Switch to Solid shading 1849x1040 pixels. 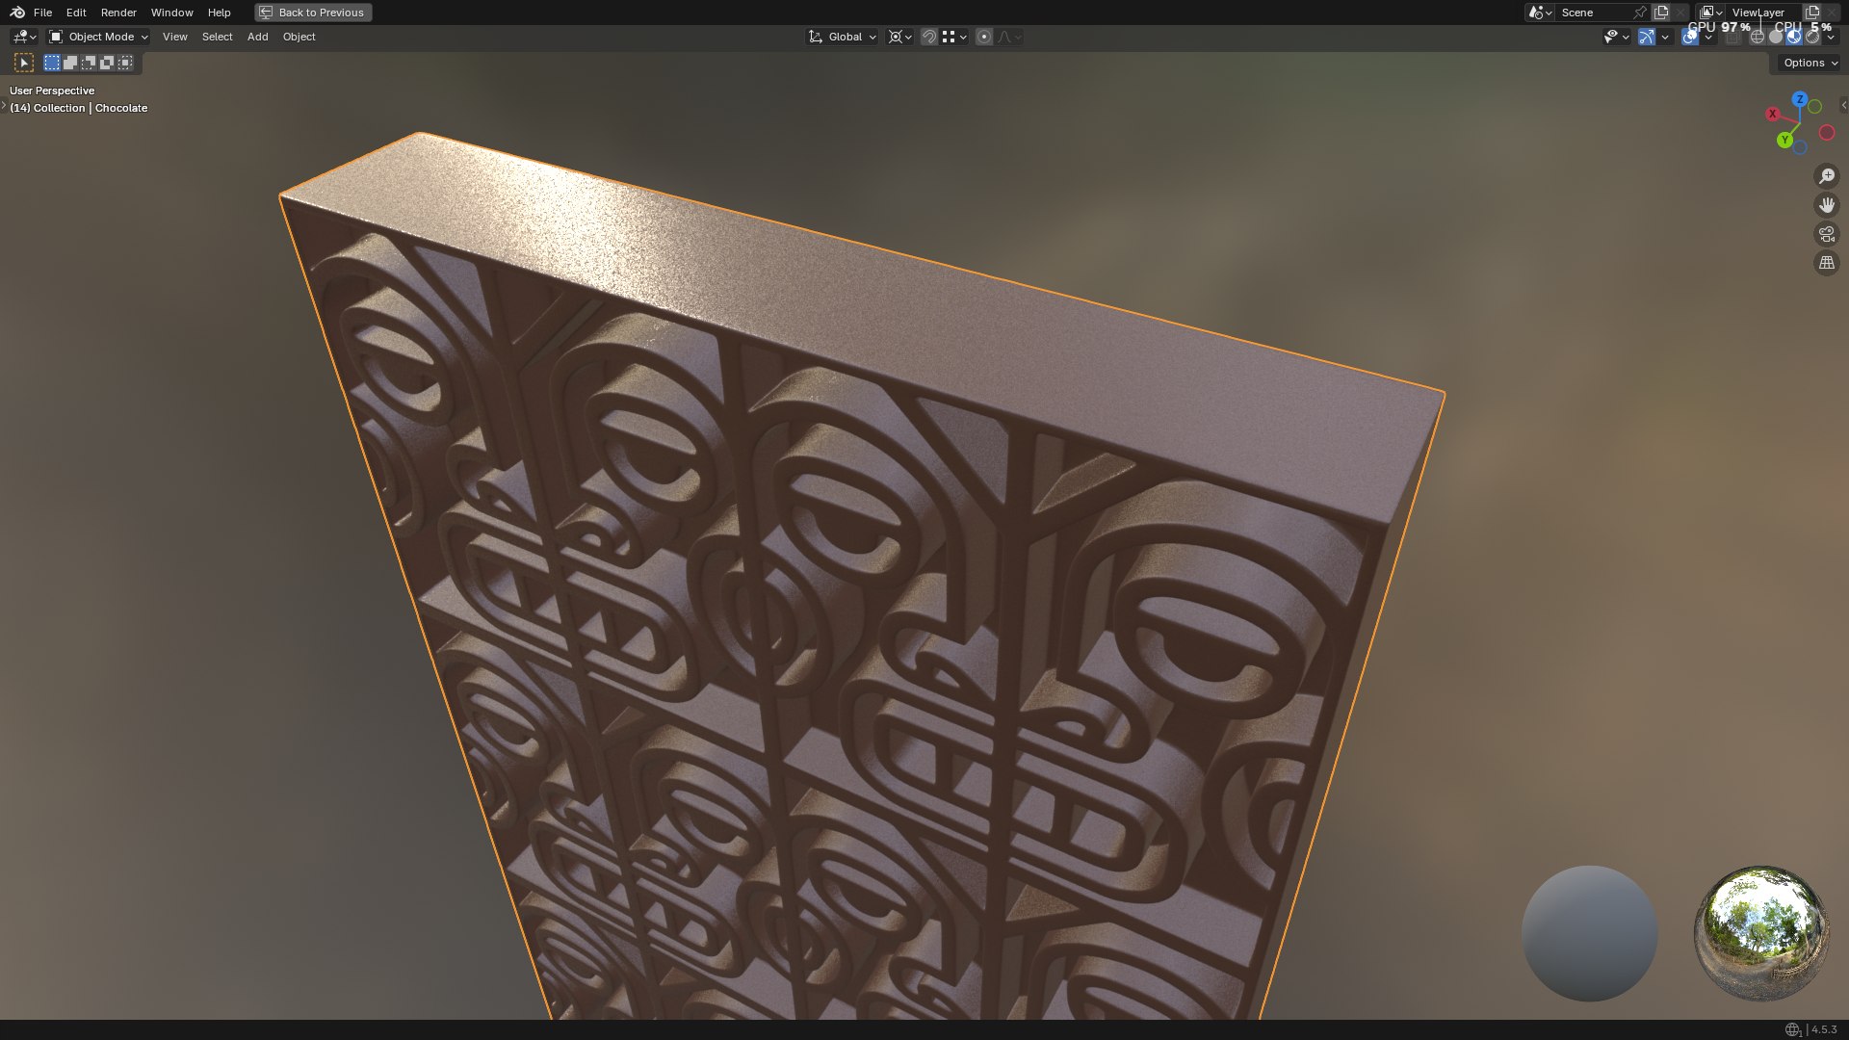(1776, 37)
